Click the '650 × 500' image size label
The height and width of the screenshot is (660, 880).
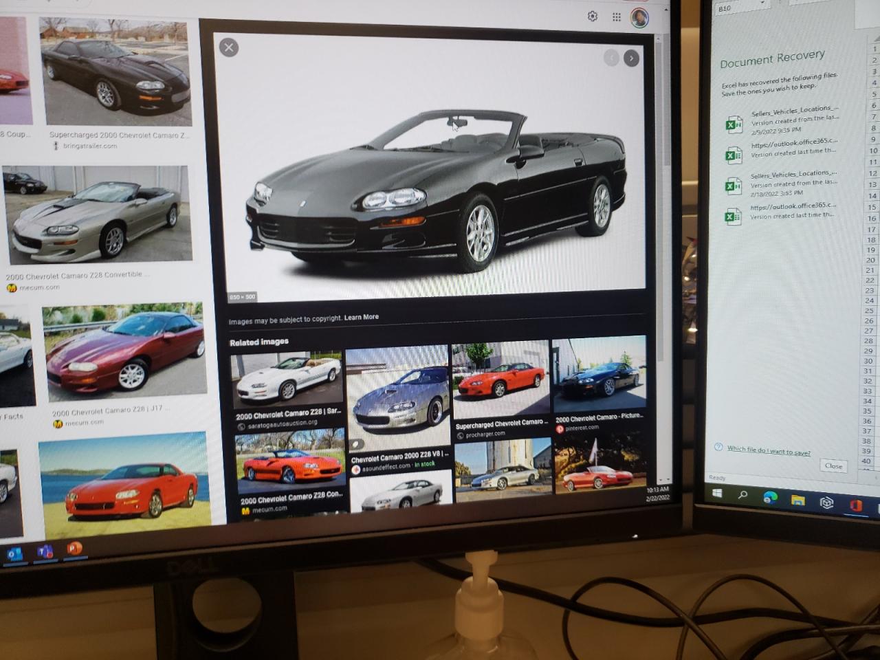(x=242, y=297)
